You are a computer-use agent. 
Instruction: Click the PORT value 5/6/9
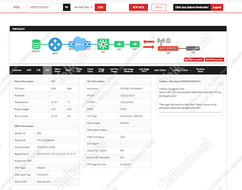tap(123, 109)
